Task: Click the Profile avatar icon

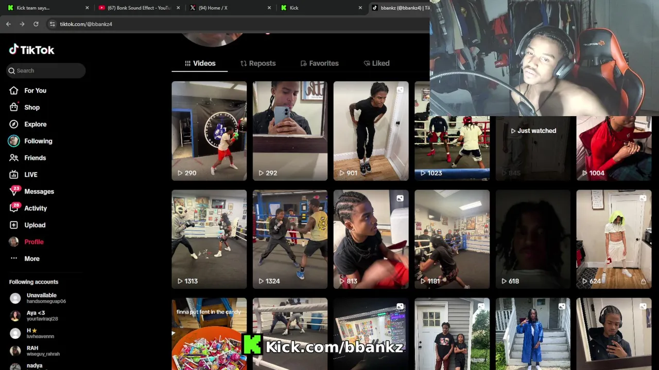Action: [x=14, y=242]
